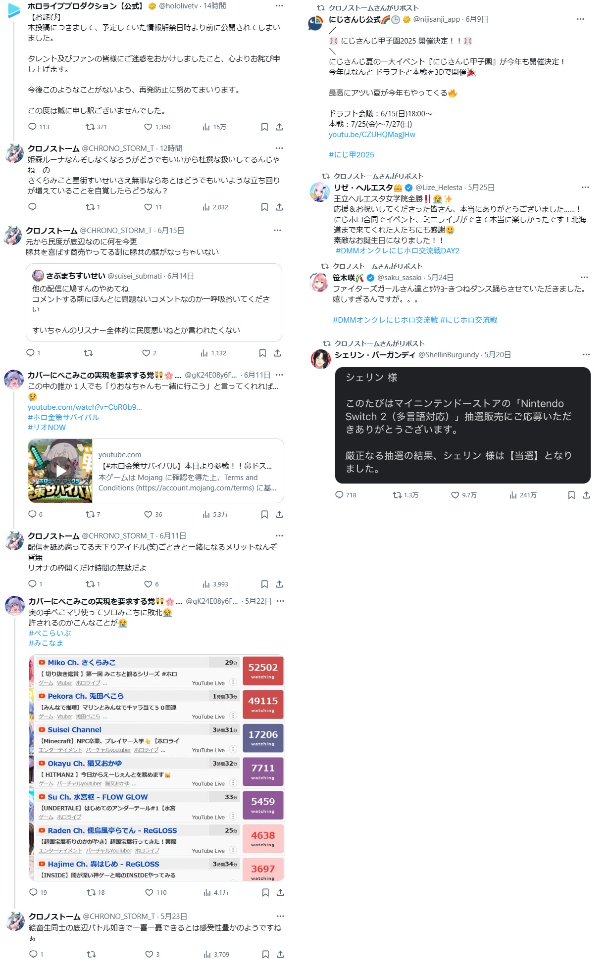Open more options on リゼ・ヘルエスタ post

click(x=585, y=188)
